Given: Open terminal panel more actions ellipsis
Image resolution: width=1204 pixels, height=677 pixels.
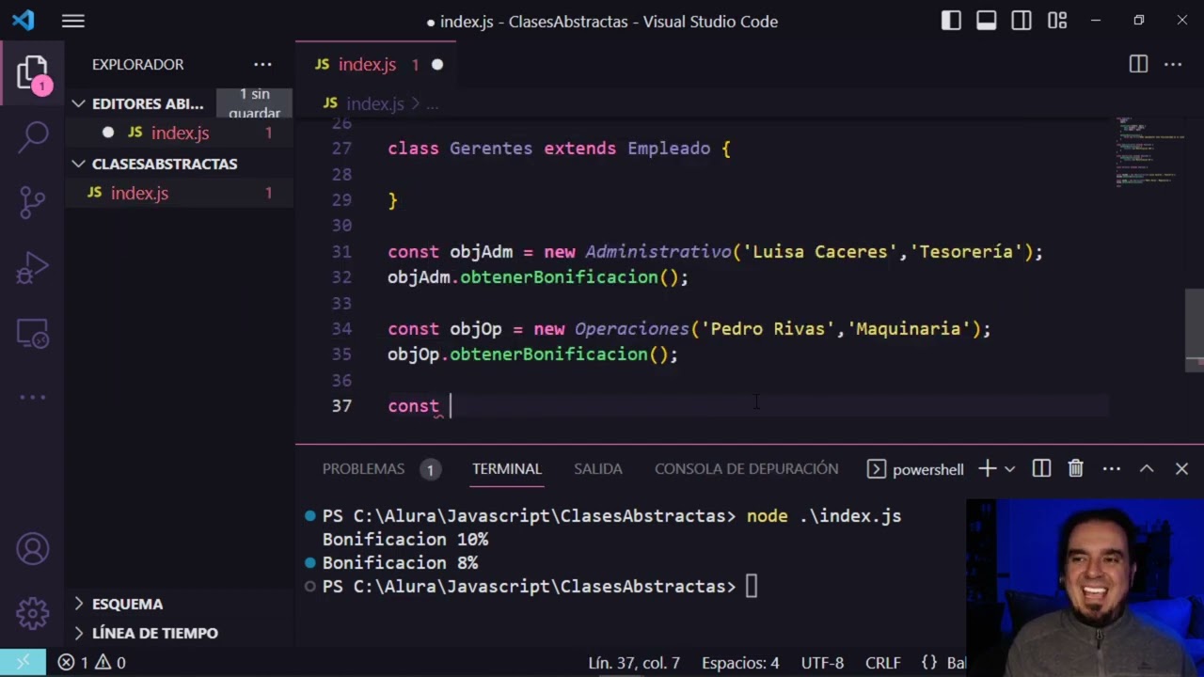Looking at the screenshot, I should coord(1112,468).
